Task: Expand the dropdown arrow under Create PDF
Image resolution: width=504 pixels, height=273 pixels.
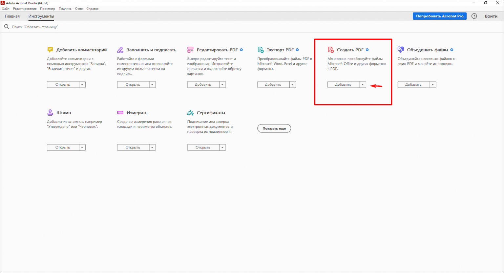Action: pyautogui.click(x=363, y=85)
